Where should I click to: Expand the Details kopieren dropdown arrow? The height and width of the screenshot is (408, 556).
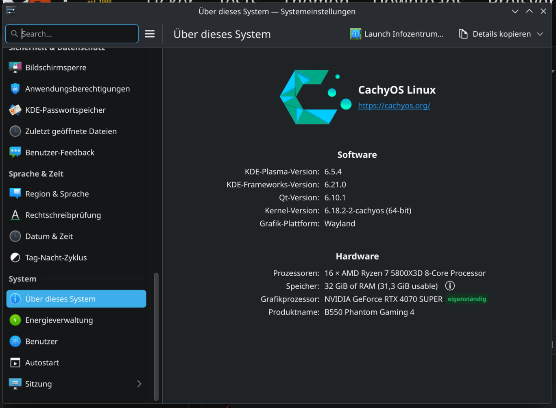pos(540,34)
